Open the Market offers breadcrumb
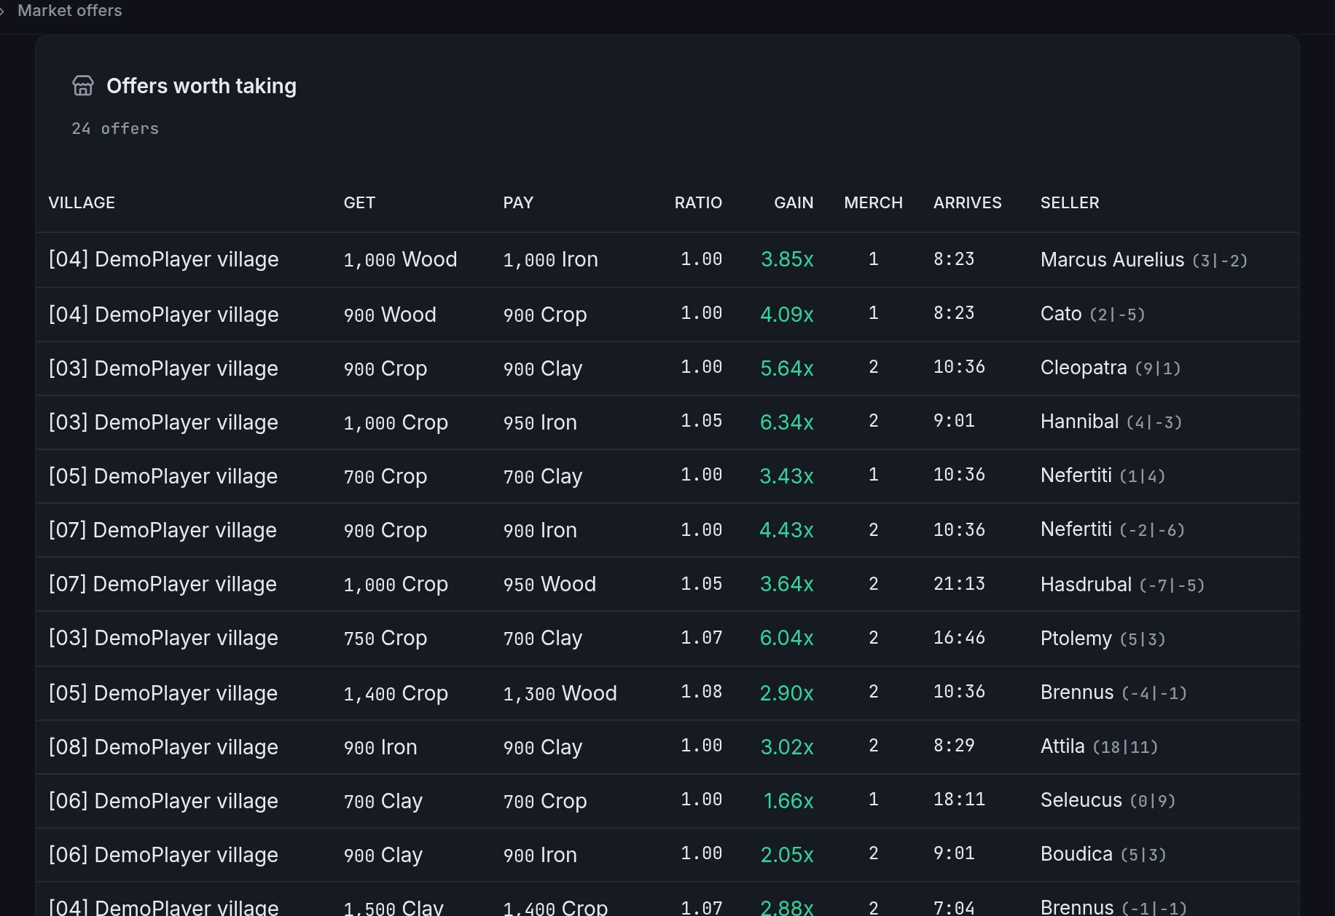 [x=70, y=11]
